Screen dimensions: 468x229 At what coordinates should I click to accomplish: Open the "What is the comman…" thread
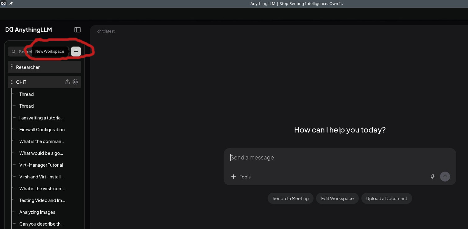[x=42, y=141]
